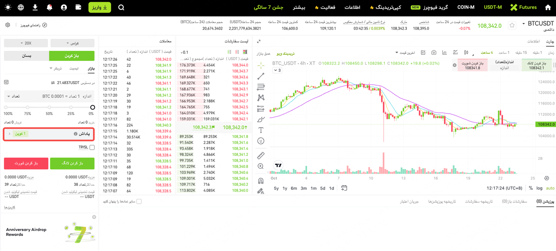
Task: Open the تاریخچه سفارشات tab
Action: pos(479,201)
